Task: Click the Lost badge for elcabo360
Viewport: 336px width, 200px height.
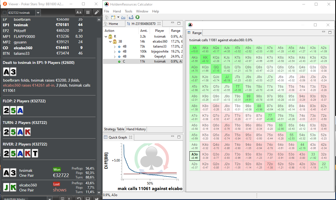Action: pos(57,184)
